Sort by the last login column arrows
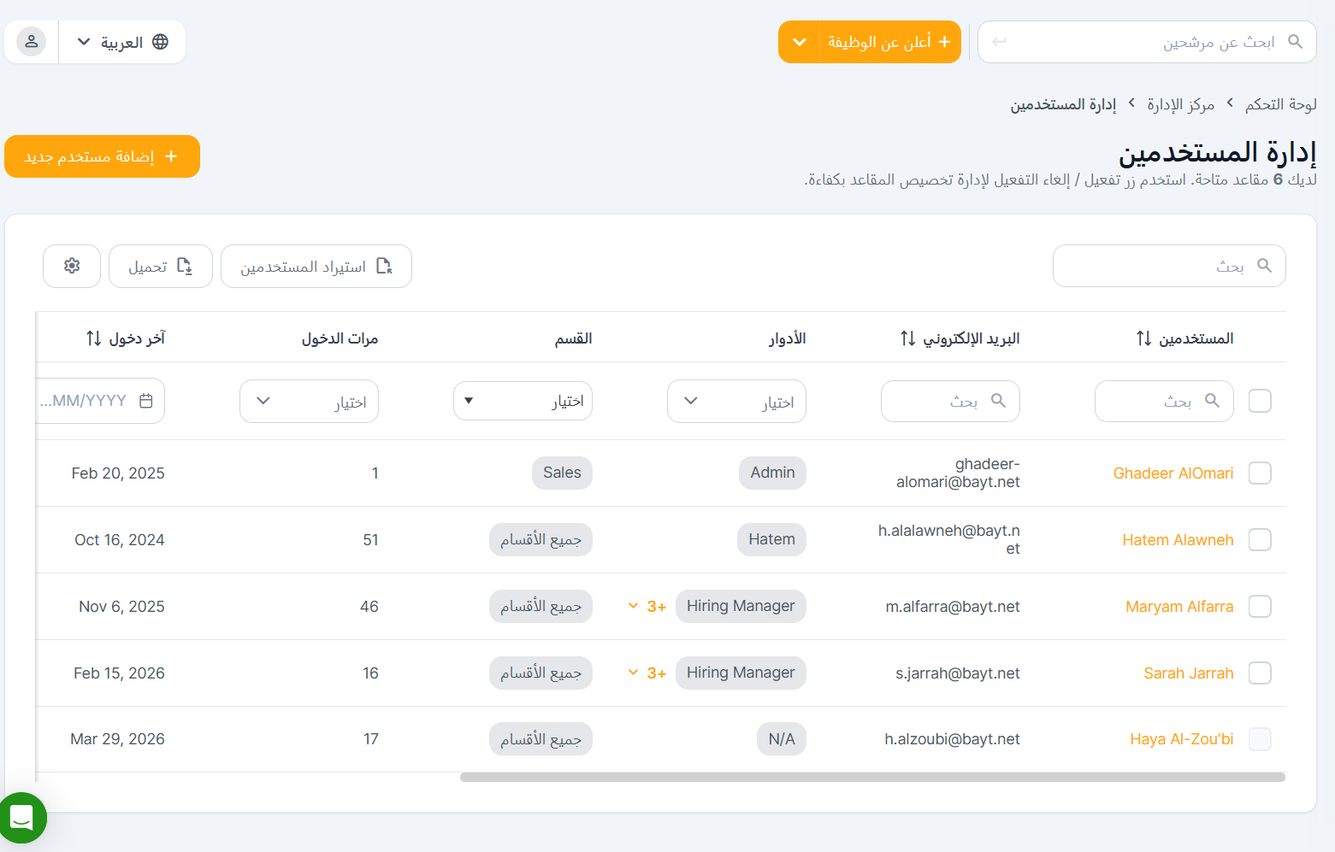The width and height of the screenshot is (1335, 852). 94,338
